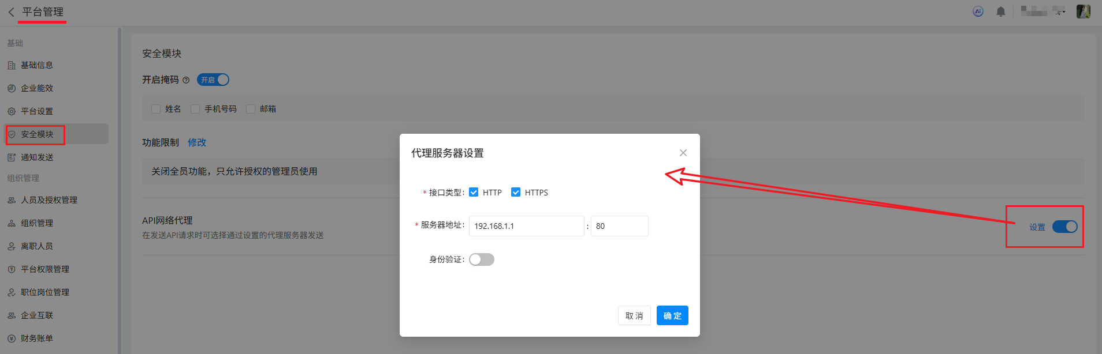Screen dimensions: 1102x354
Task: Click the 确定 button in the dialog
Action: [672, 315]
